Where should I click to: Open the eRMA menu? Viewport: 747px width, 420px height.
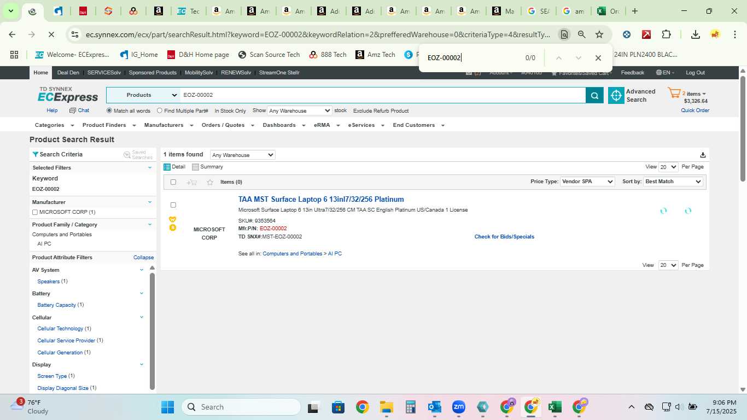327,125
